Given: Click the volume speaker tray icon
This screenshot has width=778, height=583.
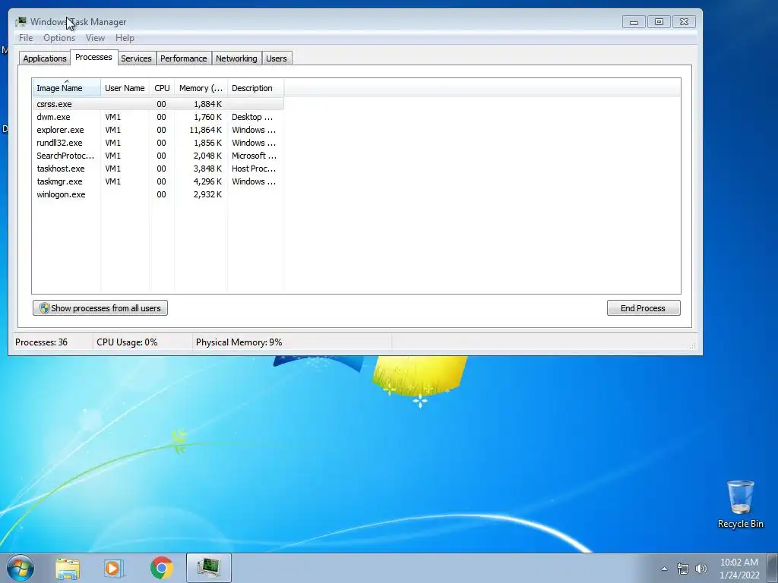Looking at the screenshot, I should tap(701, 569).
